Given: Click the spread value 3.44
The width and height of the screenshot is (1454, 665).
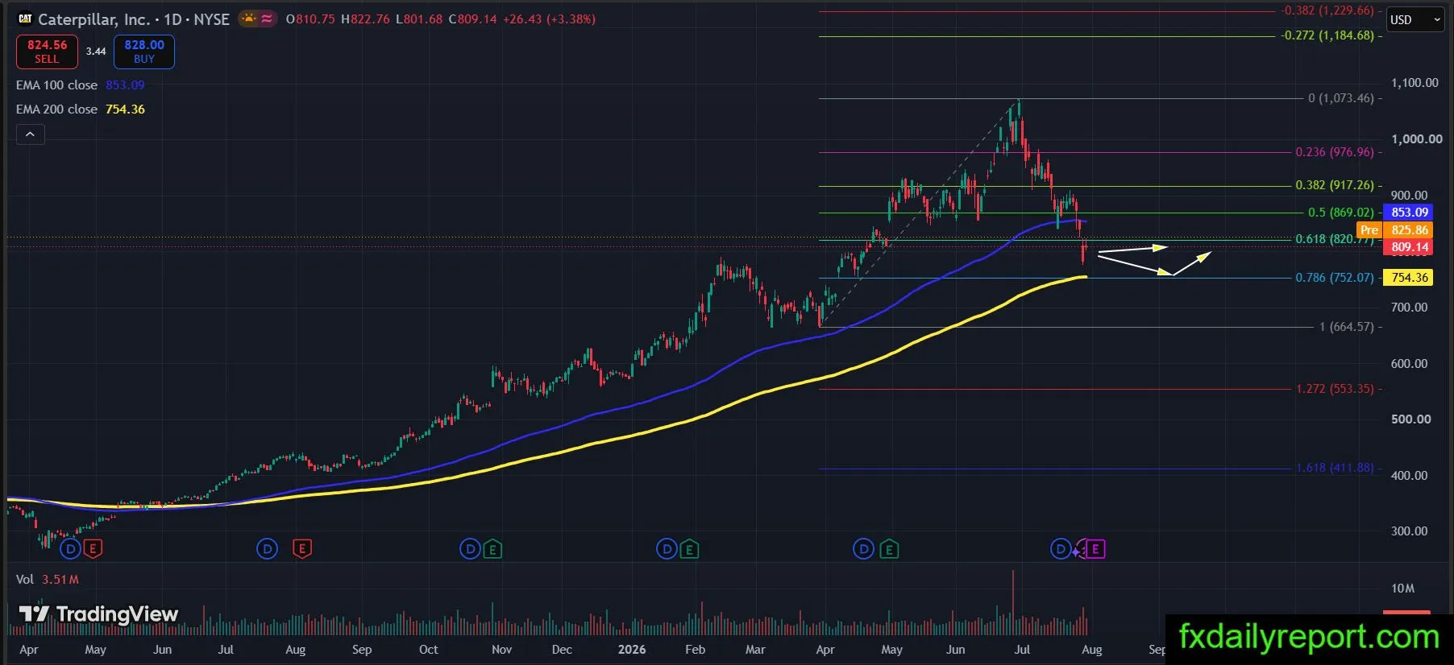Looking at the screenshot, I should [x=96, y=52].
